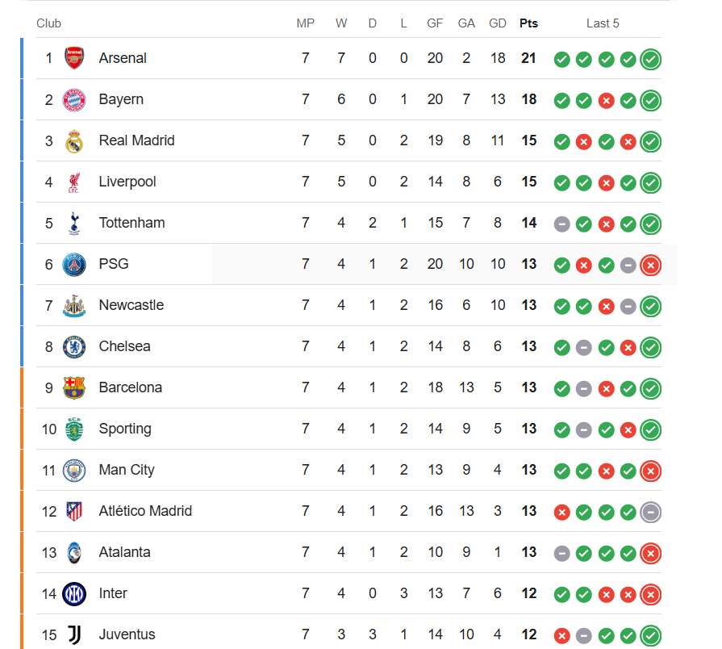Screen dimensions: 722x649
Task: Click the Real Madrid crest icon
Action: 74,140
